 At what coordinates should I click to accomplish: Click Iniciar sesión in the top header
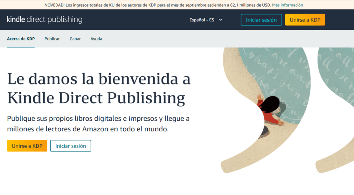click(x=261, y=20)
